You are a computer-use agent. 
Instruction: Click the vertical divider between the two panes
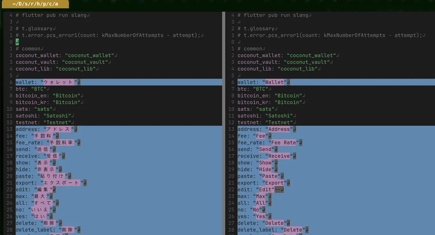click(224, 122)
